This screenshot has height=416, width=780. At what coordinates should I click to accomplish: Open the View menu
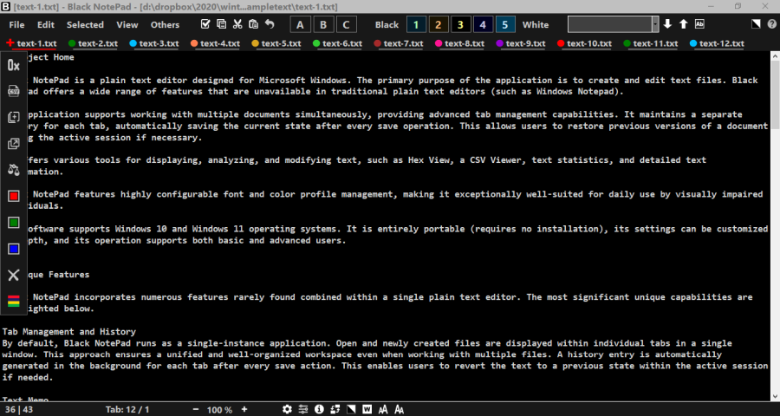click(x=127, y=24)
